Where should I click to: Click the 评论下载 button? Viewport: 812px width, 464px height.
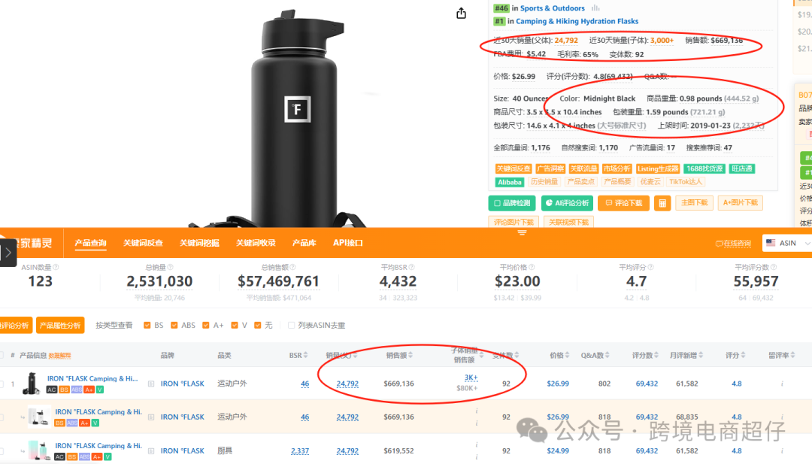(623, 203)
